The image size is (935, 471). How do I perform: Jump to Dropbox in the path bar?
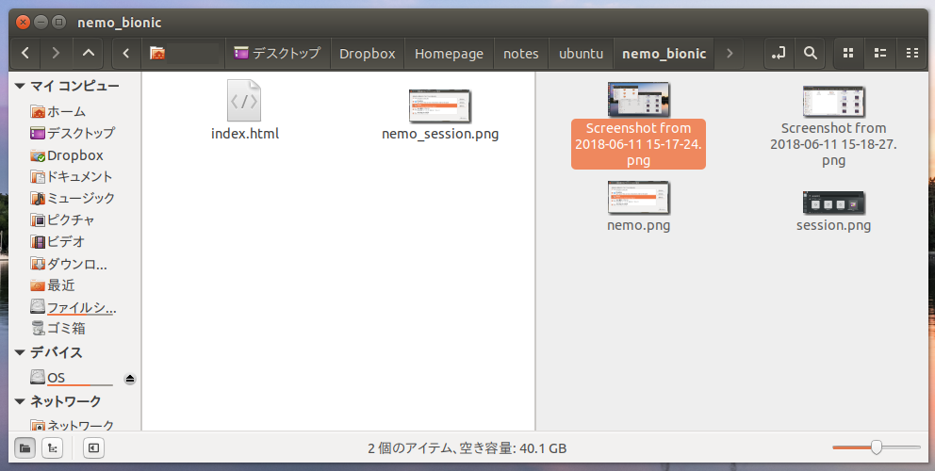click(x=367, y=53)
